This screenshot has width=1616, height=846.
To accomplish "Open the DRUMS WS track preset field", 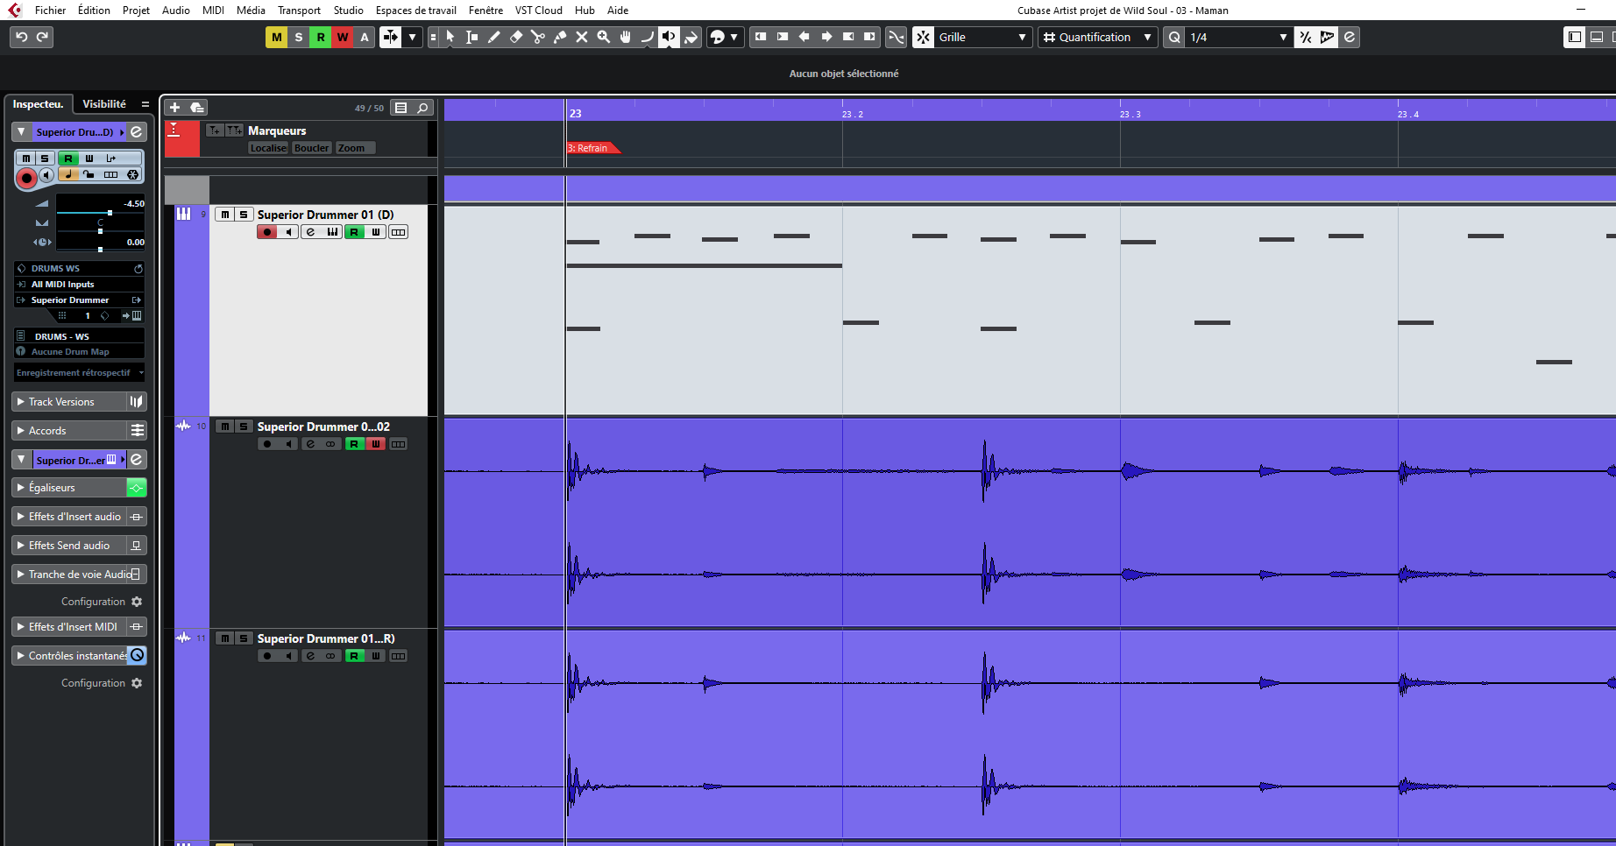I will point(79,269).
